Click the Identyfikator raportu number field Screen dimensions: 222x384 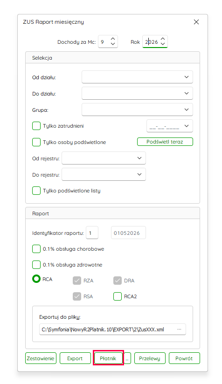click(x=92, y=233)
